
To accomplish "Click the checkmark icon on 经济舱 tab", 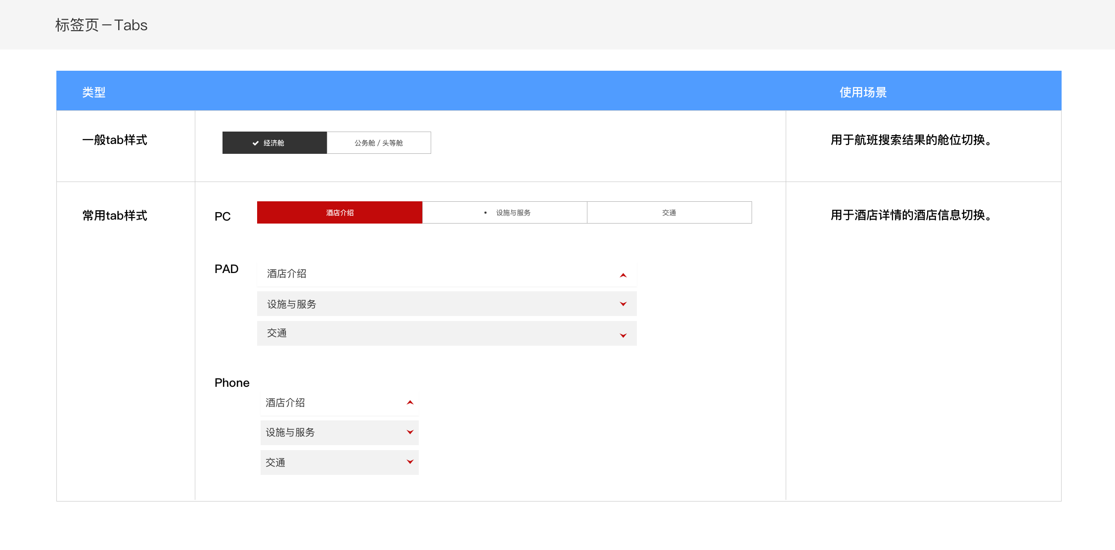I will pyautogui.click(x=255, y=143).
